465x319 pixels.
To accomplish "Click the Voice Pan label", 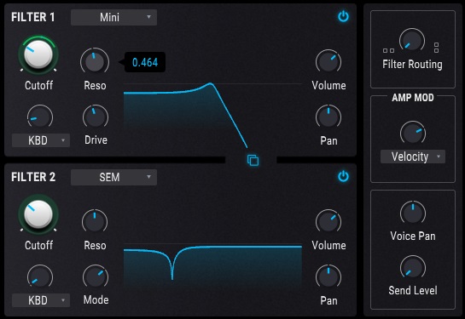I will coord(413,236).
